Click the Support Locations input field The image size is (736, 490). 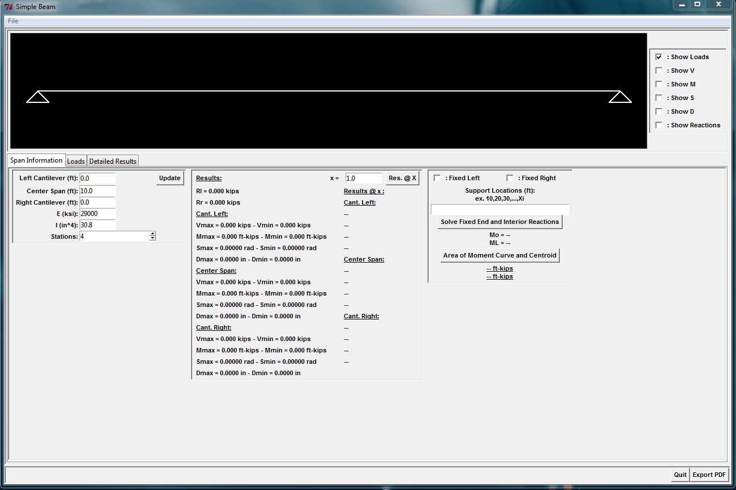500,209
